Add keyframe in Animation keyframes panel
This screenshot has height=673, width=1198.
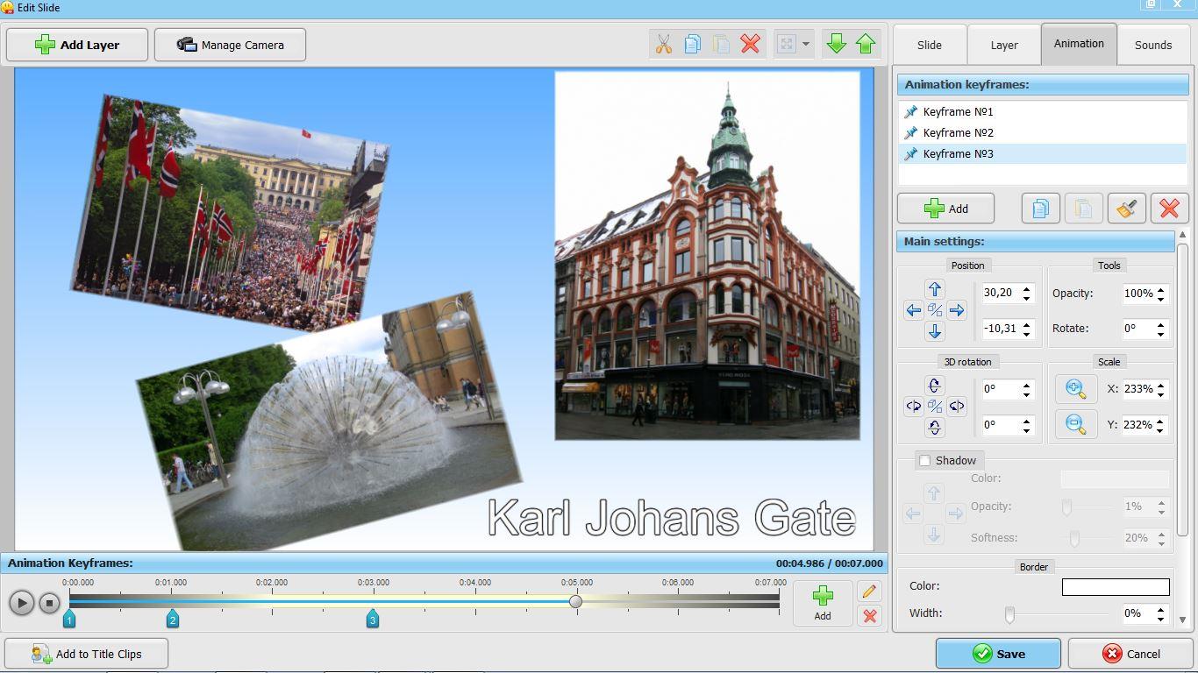(945, 209)
